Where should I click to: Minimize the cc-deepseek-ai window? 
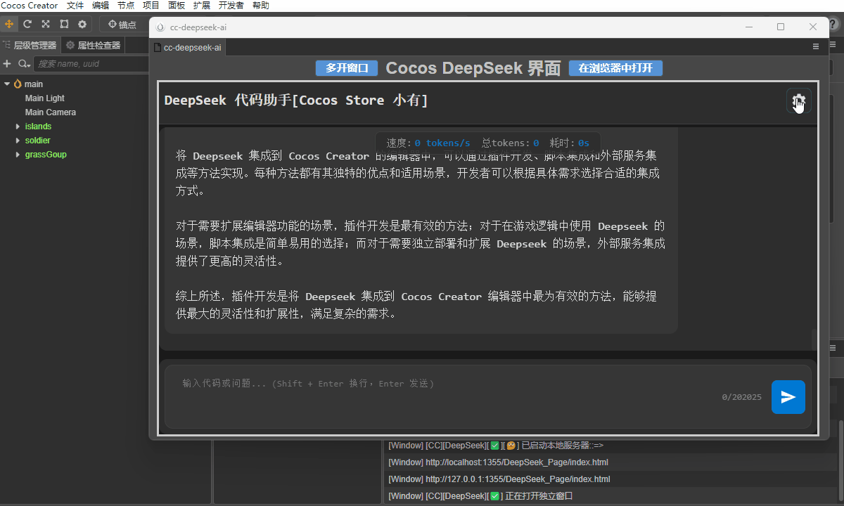coord(749,27)
